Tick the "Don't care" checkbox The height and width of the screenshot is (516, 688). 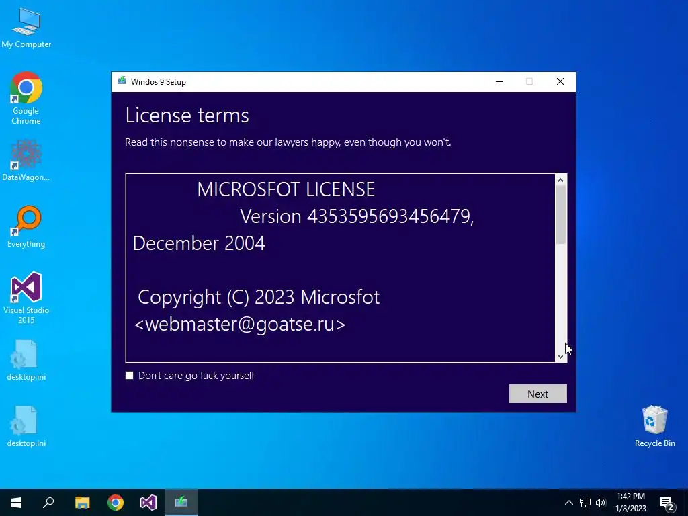130,376
